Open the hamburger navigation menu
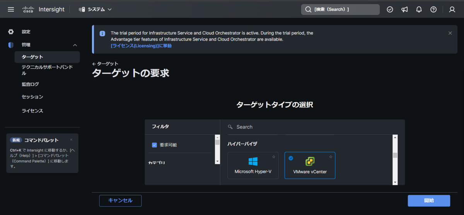This screenshot has width=464, height=215. 11,9
